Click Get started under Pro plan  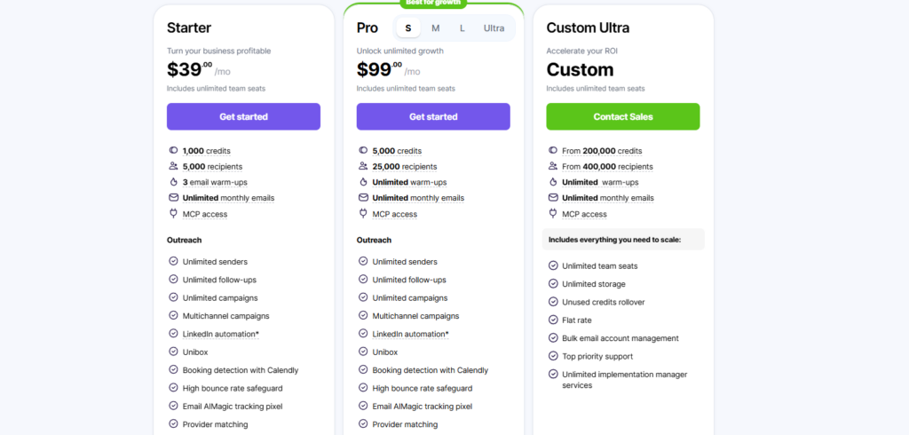433,116
